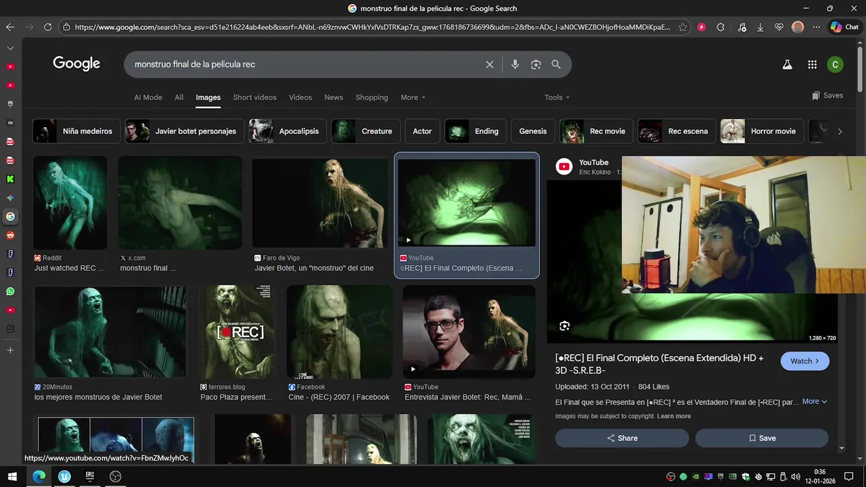
Task: Expand the More search categories dropdown
Action: tap(413, 97)
